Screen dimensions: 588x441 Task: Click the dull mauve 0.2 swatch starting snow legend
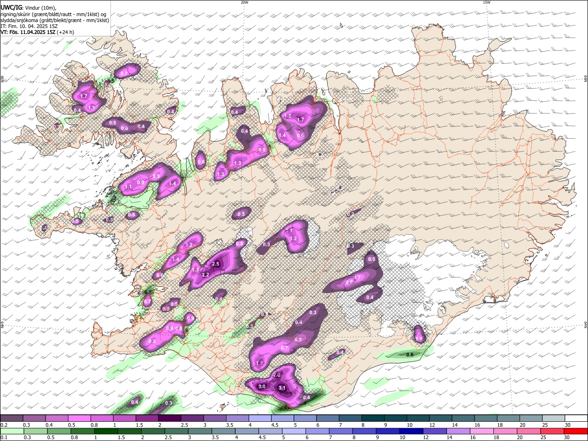coord(11,418)
